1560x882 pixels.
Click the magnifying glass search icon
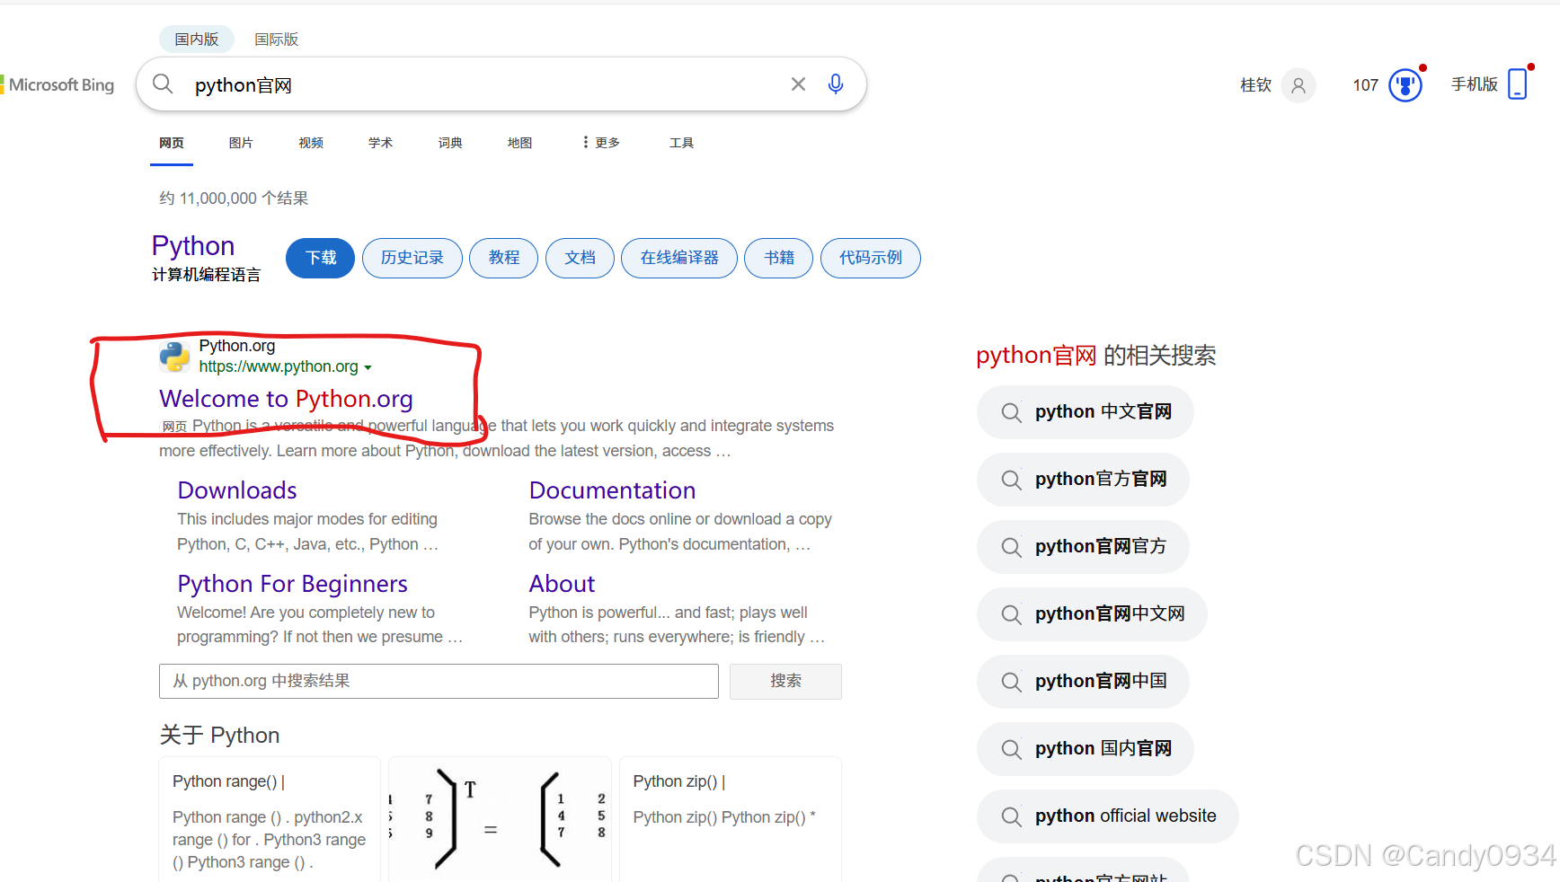coord(163,84)
